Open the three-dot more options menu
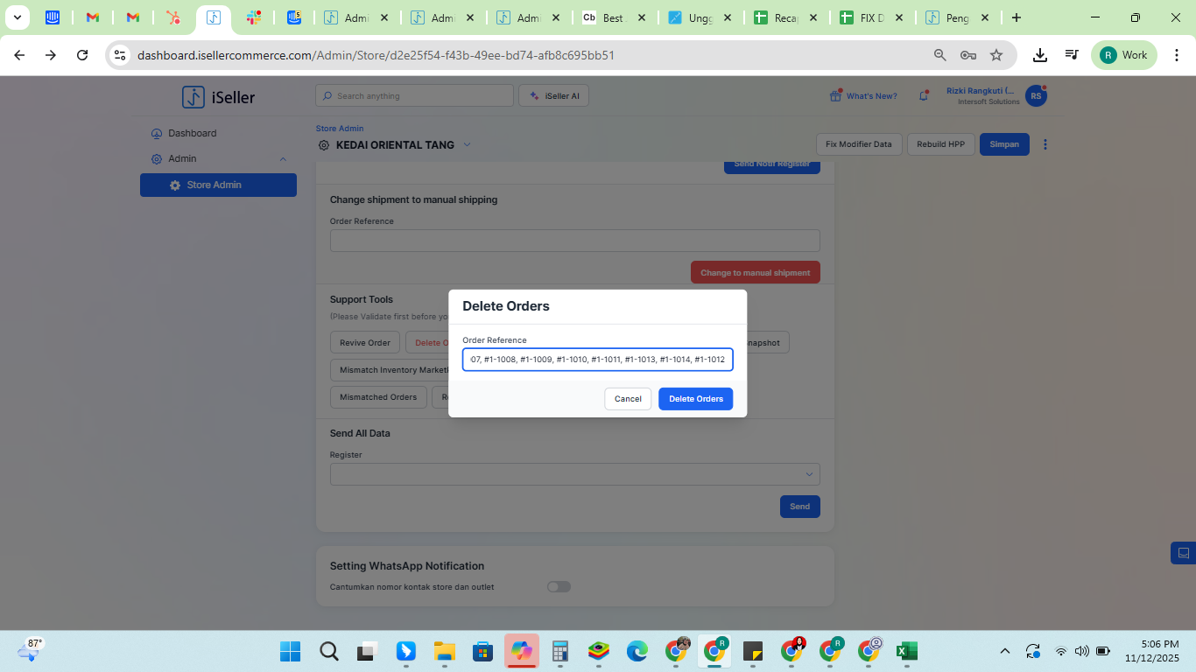The image size is (1196, 672). (1045, 144)
